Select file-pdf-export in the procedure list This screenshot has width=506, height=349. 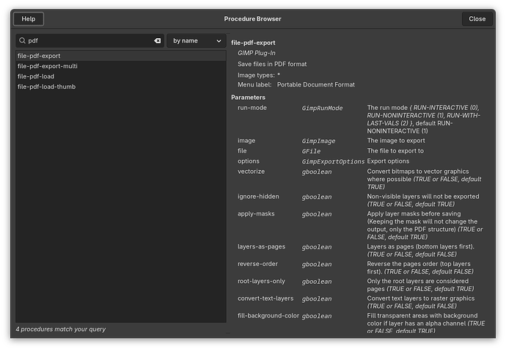(x=39, y=56)
